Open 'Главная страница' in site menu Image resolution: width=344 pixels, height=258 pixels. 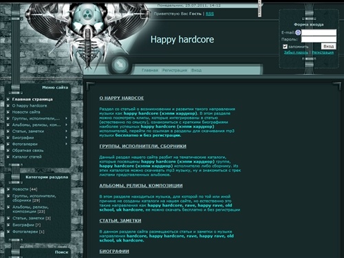(x=32, y=99)
